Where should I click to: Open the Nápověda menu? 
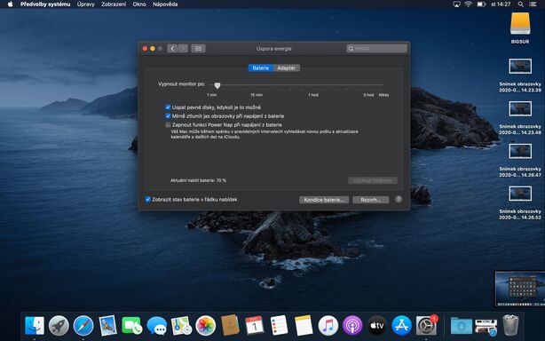(x=165, y=4)
